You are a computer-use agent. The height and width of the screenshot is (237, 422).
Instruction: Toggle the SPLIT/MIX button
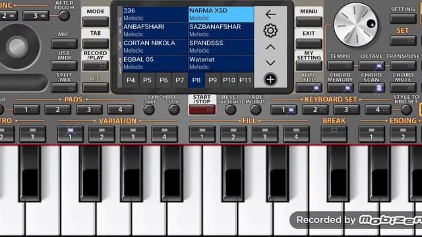pyautogui.click(x=64, y=88)
